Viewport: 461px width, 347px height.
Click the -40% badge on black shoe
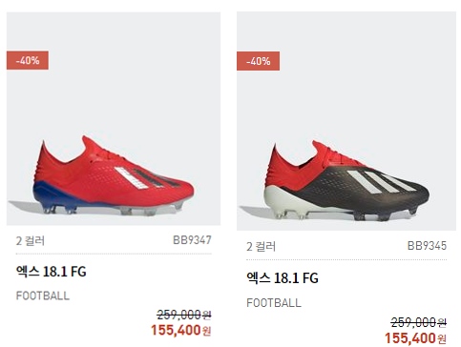coord(259,61)
